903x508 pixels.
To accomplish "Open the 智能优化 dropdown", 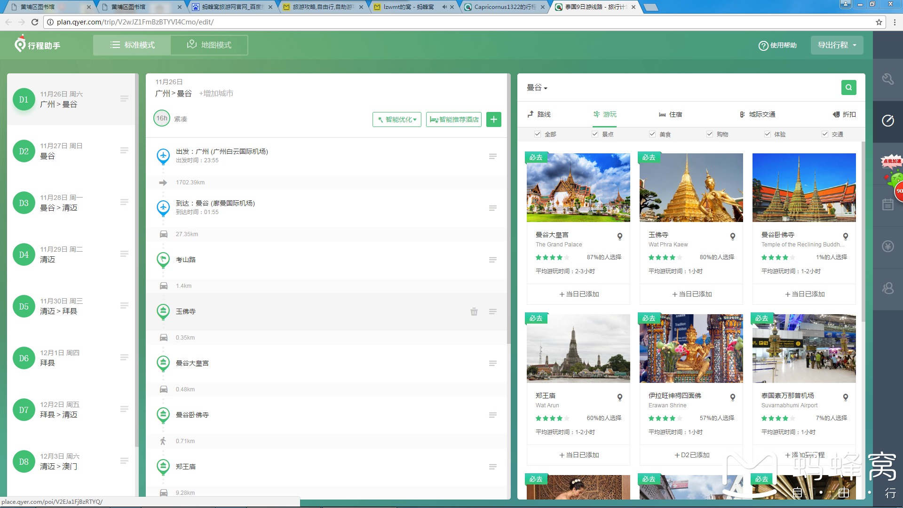I will [397, 119].
